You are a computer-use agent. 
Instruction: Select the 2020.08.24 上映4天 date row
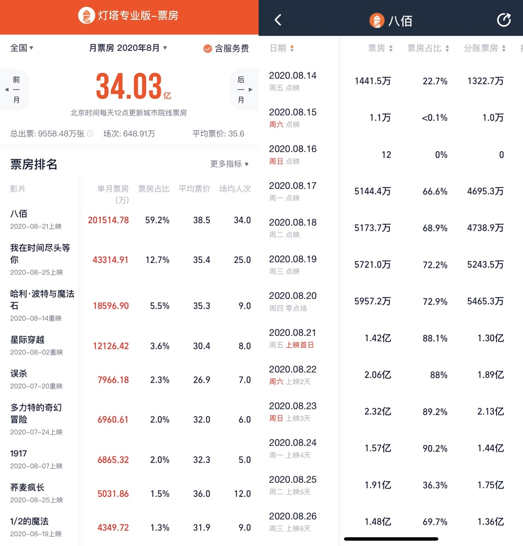[x=391, y=448]
